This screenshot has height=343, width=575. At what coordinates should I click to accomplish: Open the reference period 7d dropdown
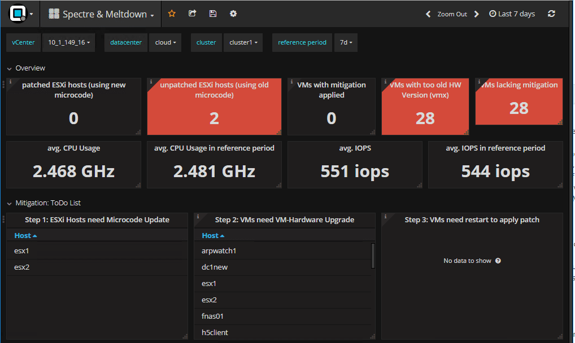point(346,42)
